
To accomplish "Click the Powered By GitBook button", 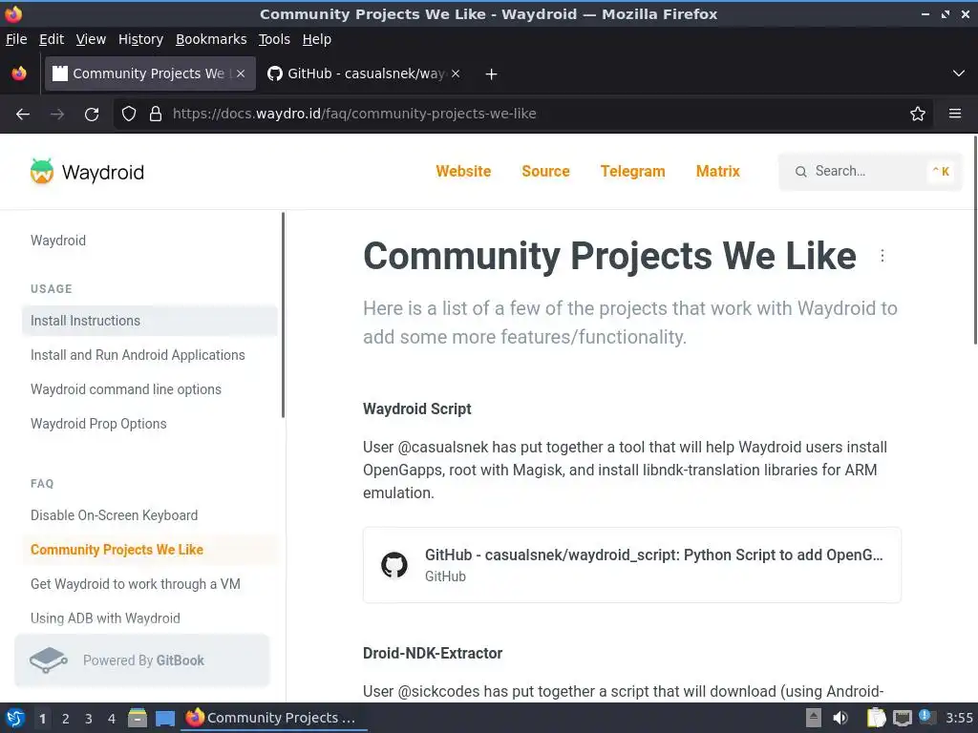I will click(142, 660).
